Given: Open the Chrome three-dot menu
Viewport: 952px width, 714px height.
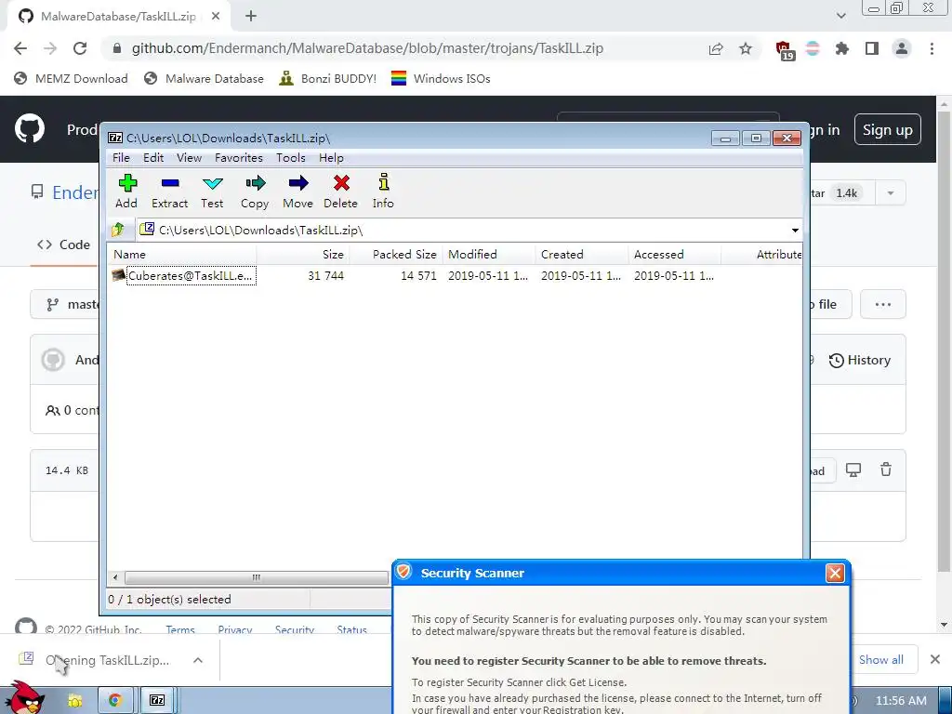Looking at the screenshot, I should [932, 48].
